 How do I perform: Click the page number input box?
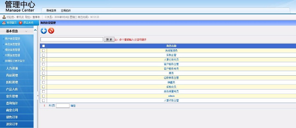63,106
